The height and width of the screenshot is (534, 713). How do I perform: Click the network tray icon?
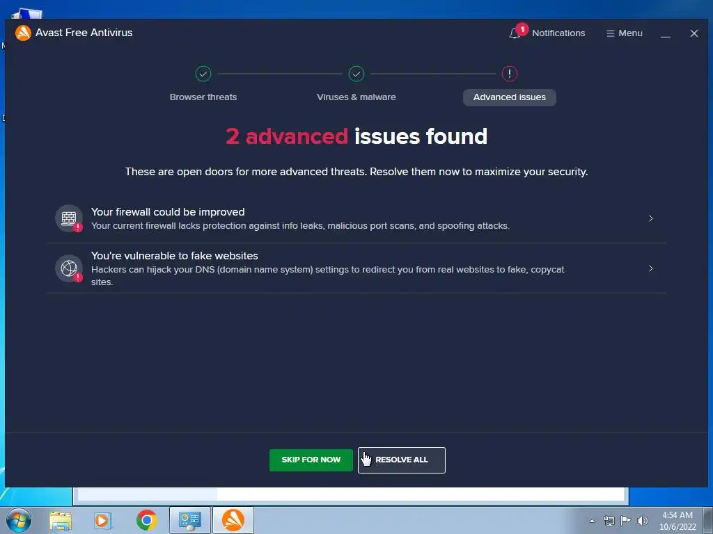[x=609, y=521]
